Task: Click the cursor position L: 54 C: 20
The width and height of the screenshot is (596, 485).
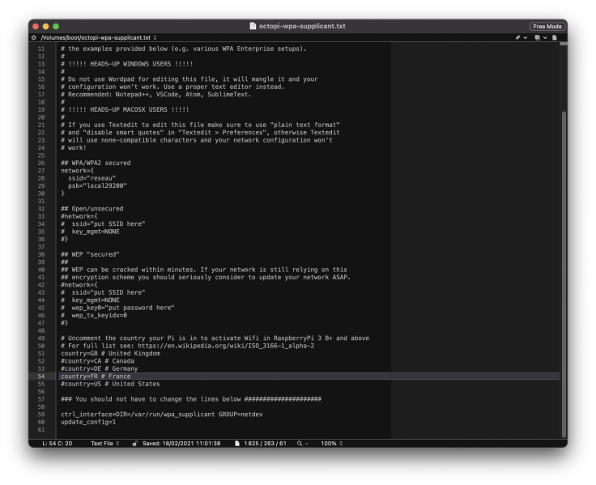Action: coord(57,443)
